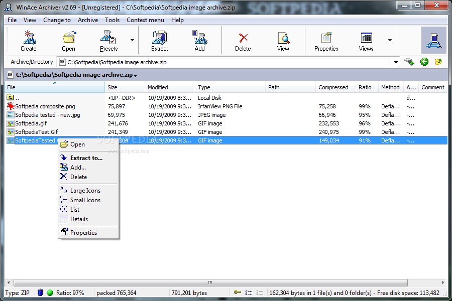Image resolution: width=452 pixels, height=301 pixels.
Task: Choose Delete in the context menu
Action: pos(88,177)
